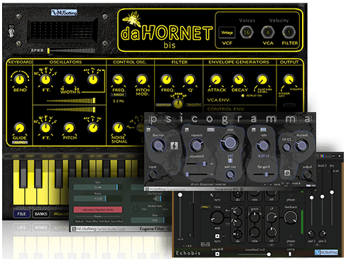
Task: Select the lower oscillator waveform knob
Action: (x=93, y=128)
